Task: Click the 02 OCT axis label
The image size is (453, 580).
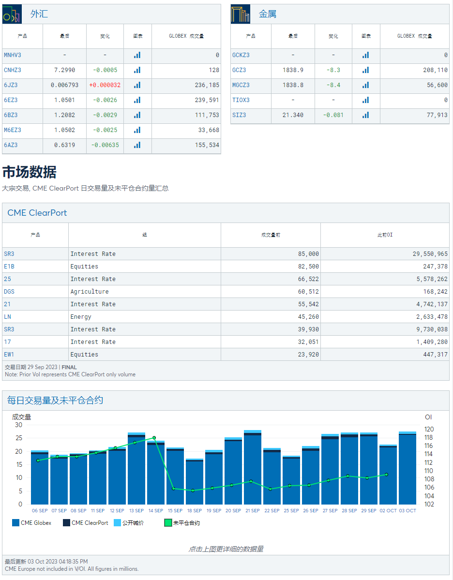Action: [388, 510]
